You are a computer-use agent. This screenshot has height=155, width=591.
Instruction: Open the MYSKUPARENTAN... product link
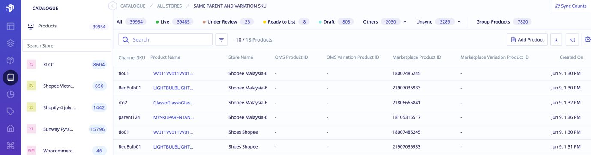coord(174,117)
